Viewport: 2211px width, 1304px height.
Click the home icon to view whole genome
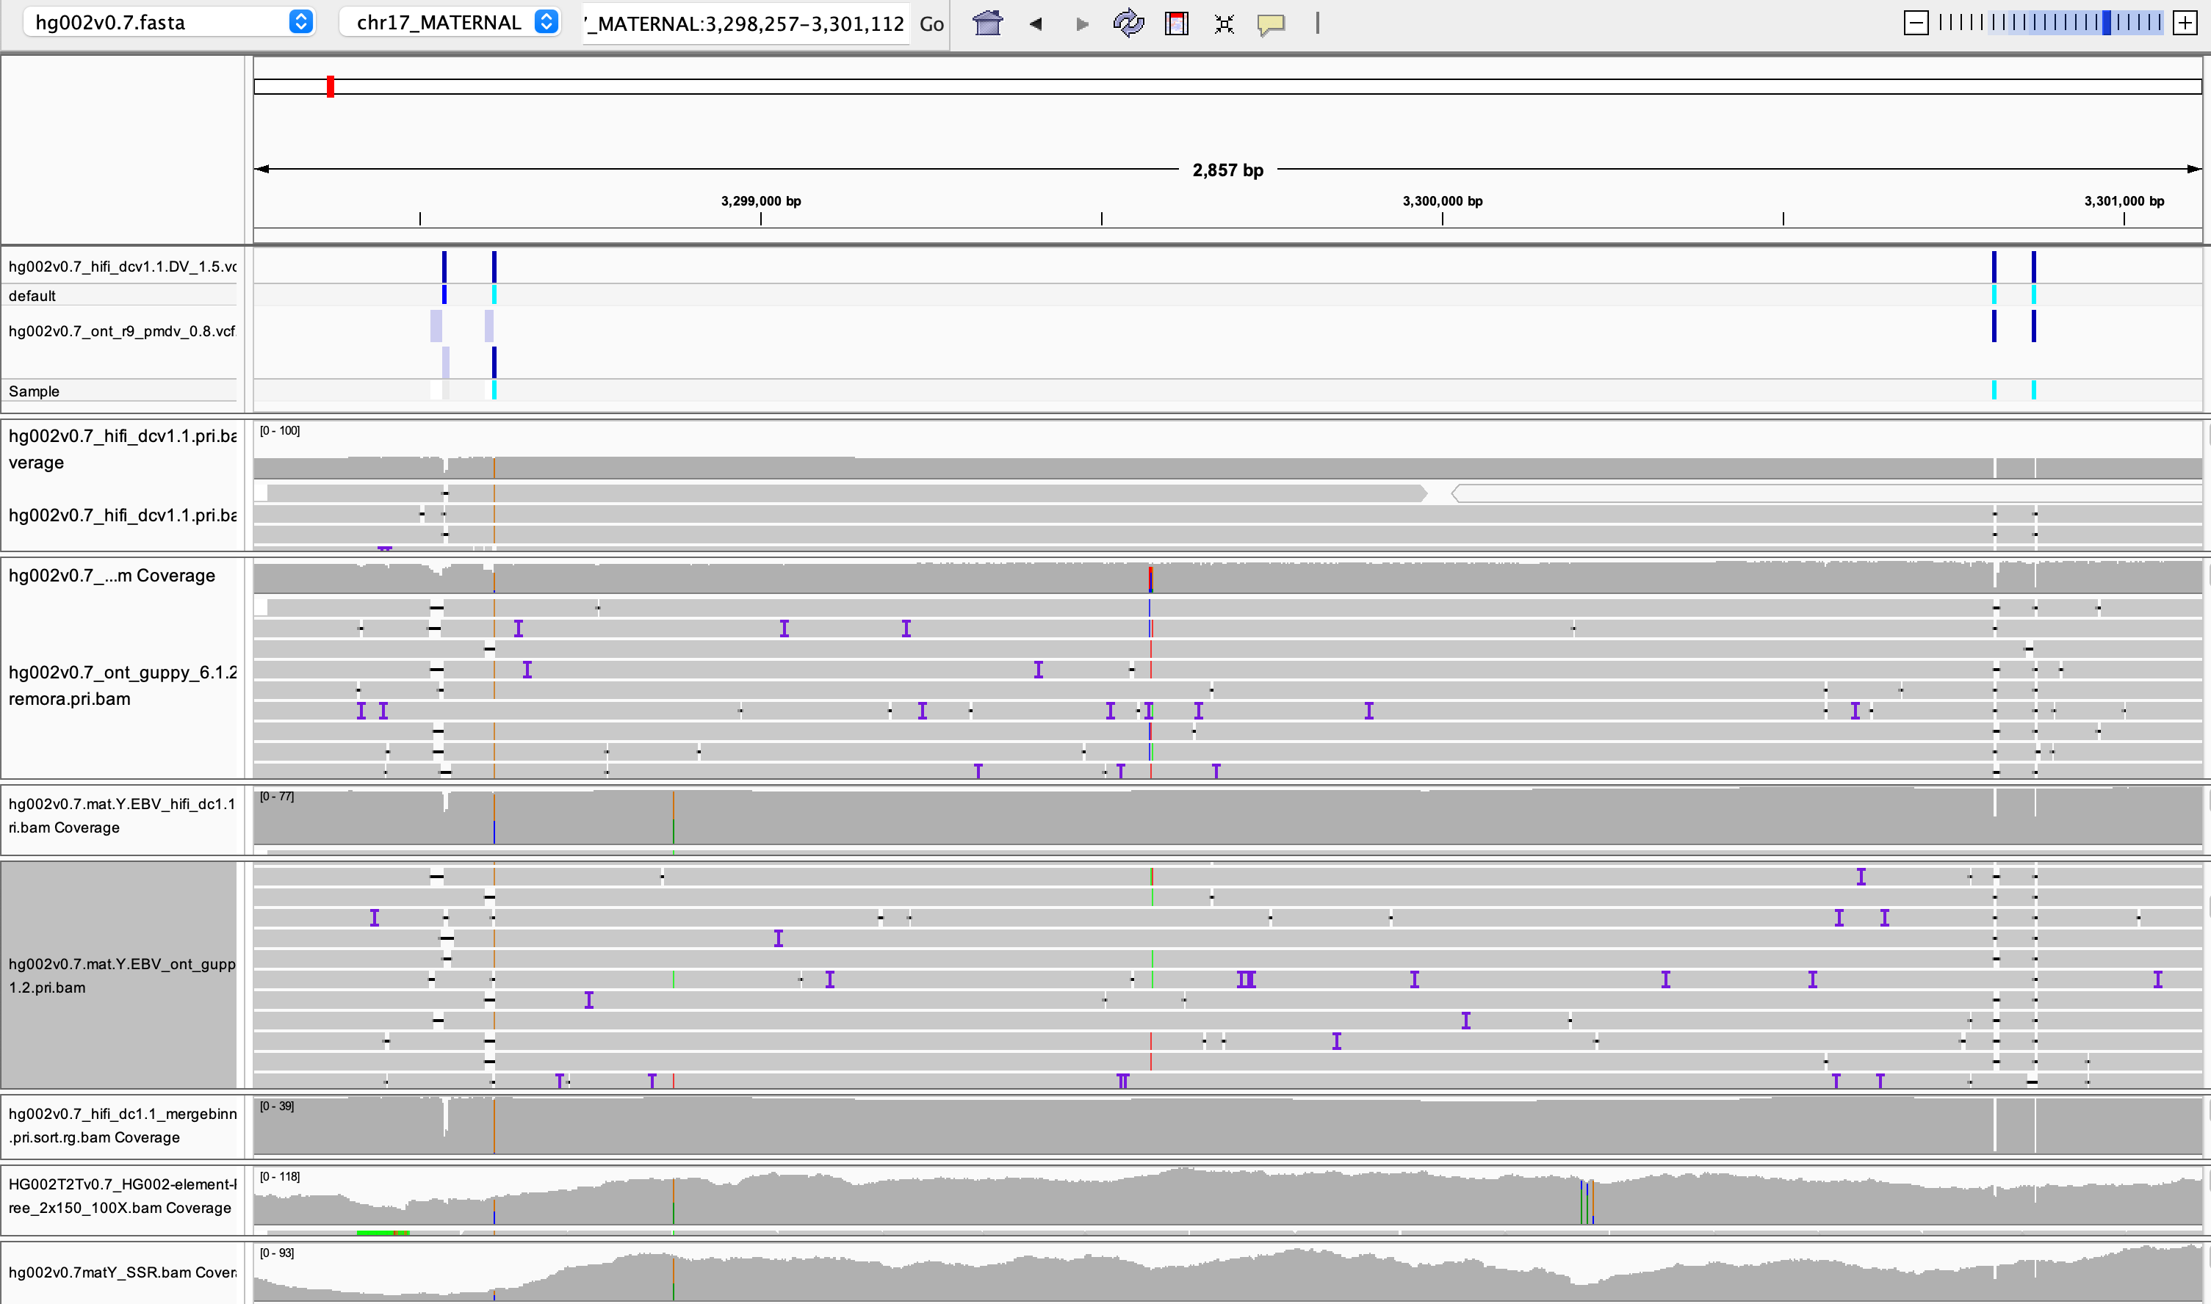click(987, 23)
